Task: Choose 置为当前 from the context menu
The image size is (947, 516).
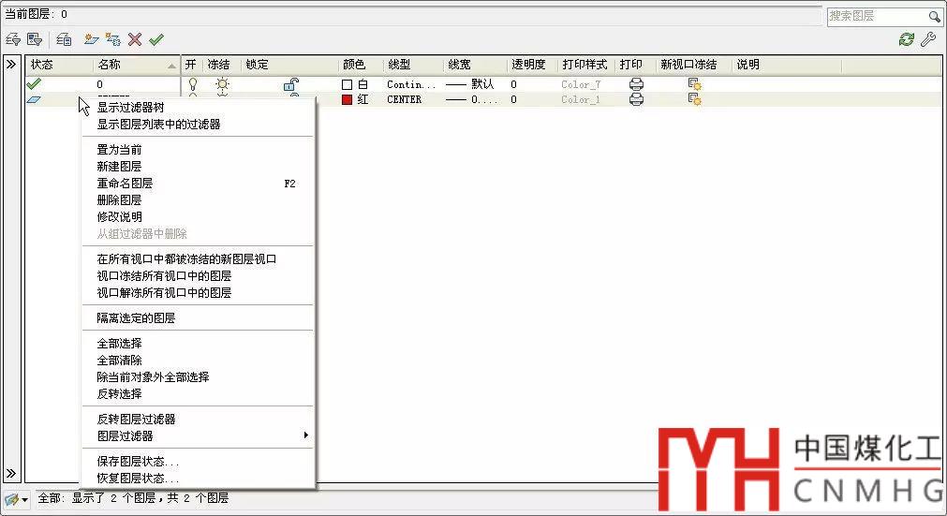Action: tap(119, 150)
